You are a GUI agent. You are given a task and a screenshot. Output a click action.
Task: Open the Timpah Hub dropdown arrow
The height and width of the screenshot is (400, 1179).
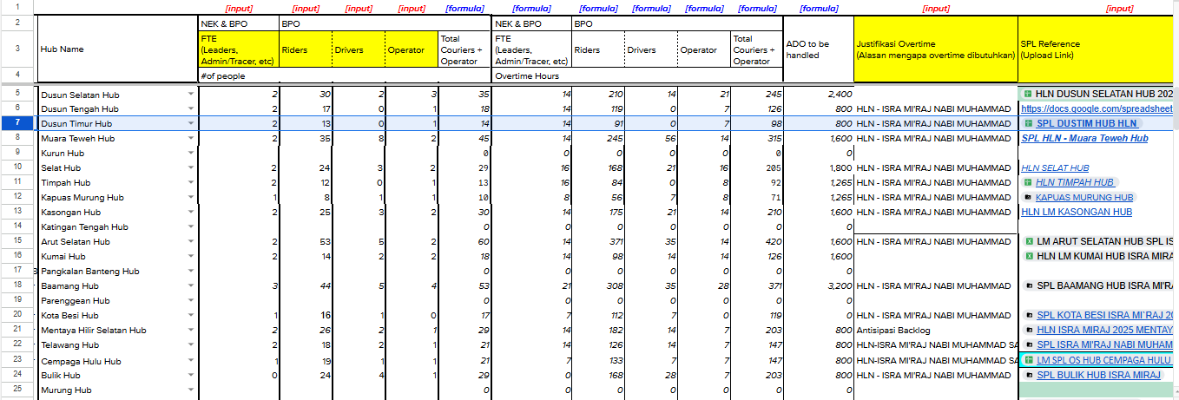pyautogui.click(x=190, y=183)
